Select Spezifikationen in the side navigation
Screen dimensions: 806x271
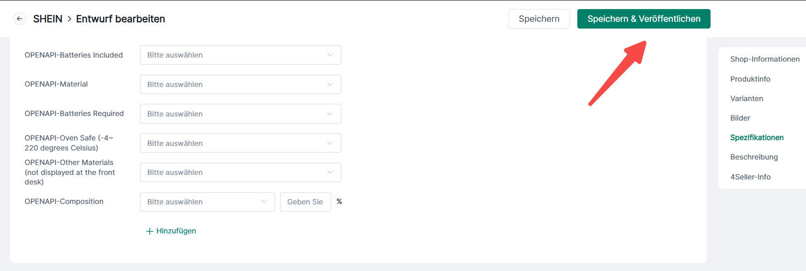coord(756,138)
